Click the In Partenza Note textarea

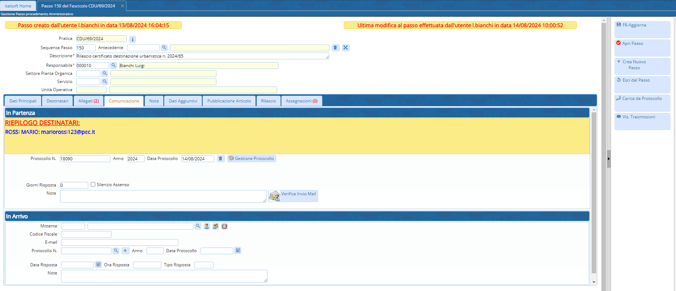[163, 196]
